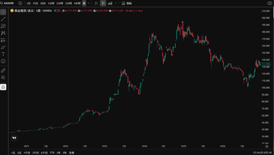Select the ruler measure tool
The image size is (274, 155).
coord(3,71)
